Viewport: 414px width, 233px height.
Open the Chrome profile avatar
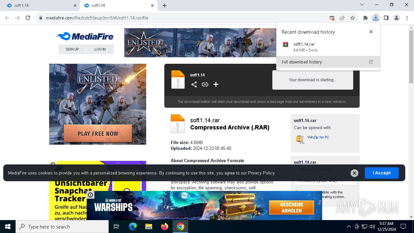(x=397, y=18)
